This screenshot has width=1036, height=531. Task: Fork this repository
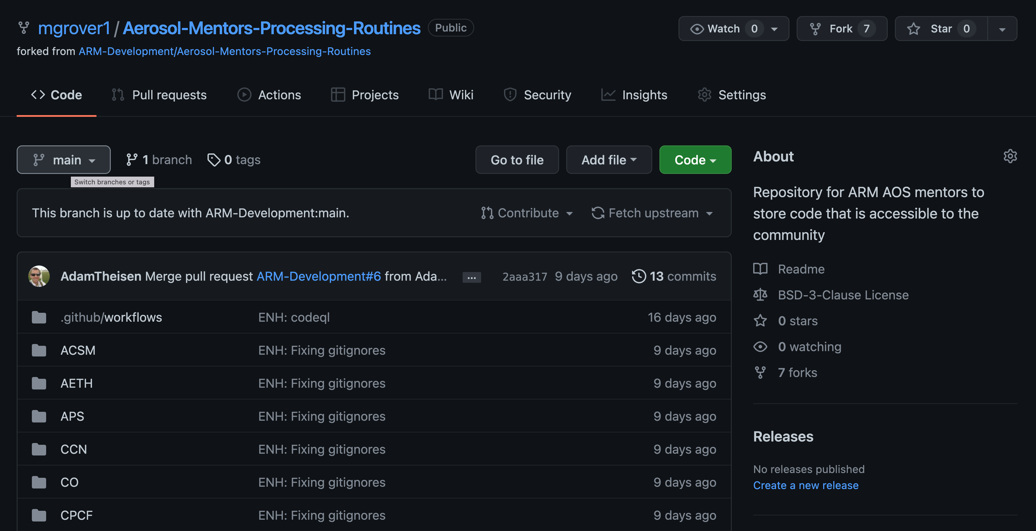click(x=842, y=29)
